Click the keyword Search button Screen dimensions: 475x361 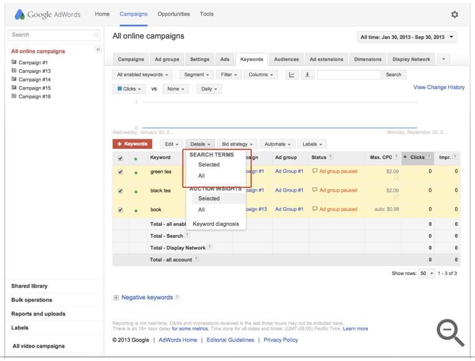pyautogui.click(x=393, y=75)
